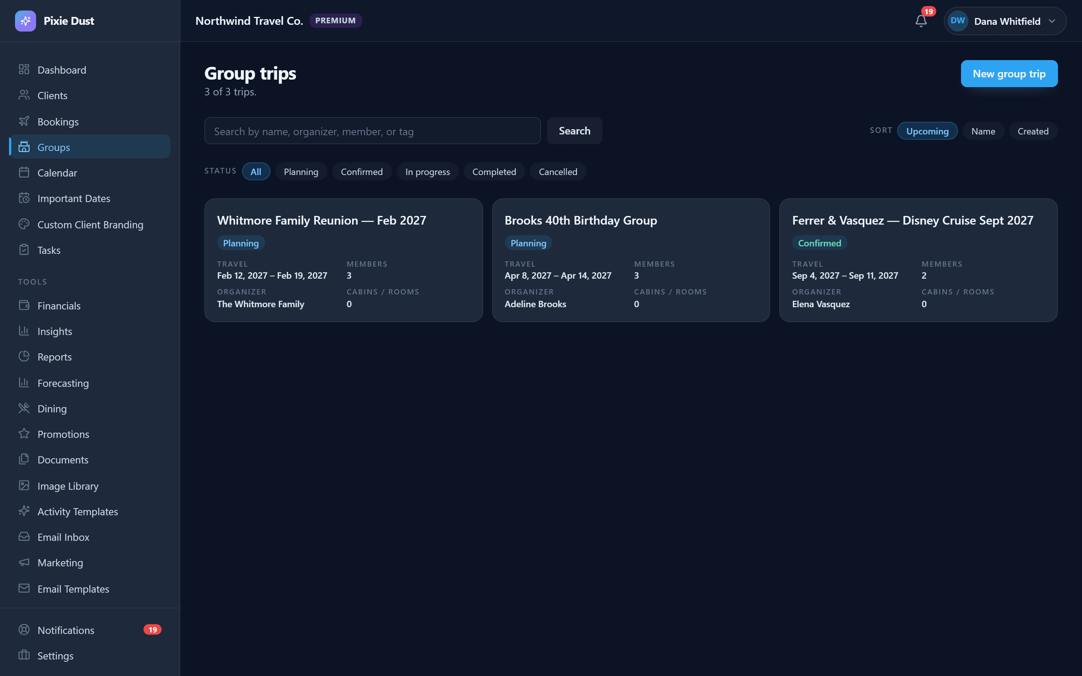Viewport: 1082px width, 676px height.
Task: Open Whitmore Family Reunion — Feb 2027 trip
Action: click(x=343, y=260)
